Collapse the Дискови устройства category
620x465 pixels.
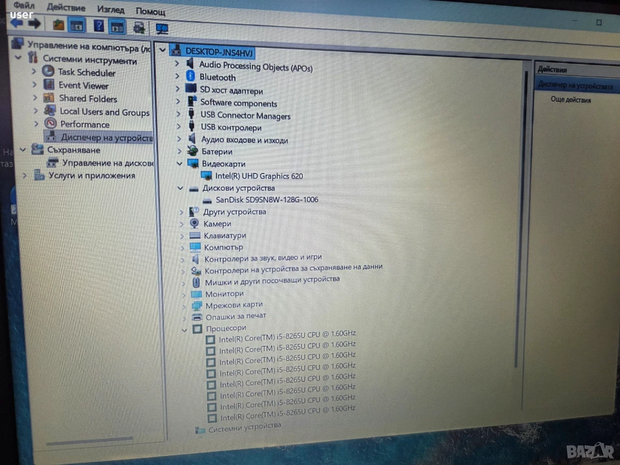[180, 188]
